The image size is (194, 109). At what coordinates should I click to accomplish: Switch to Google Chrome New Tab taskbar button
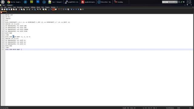click(14, 2)
